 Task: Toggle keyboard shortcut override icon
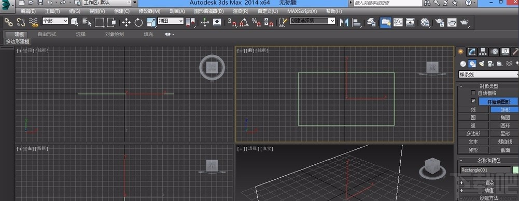point(217,22)
